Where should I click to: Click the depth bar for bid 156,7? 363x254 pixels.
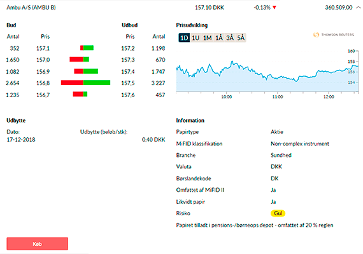(80, 94)
